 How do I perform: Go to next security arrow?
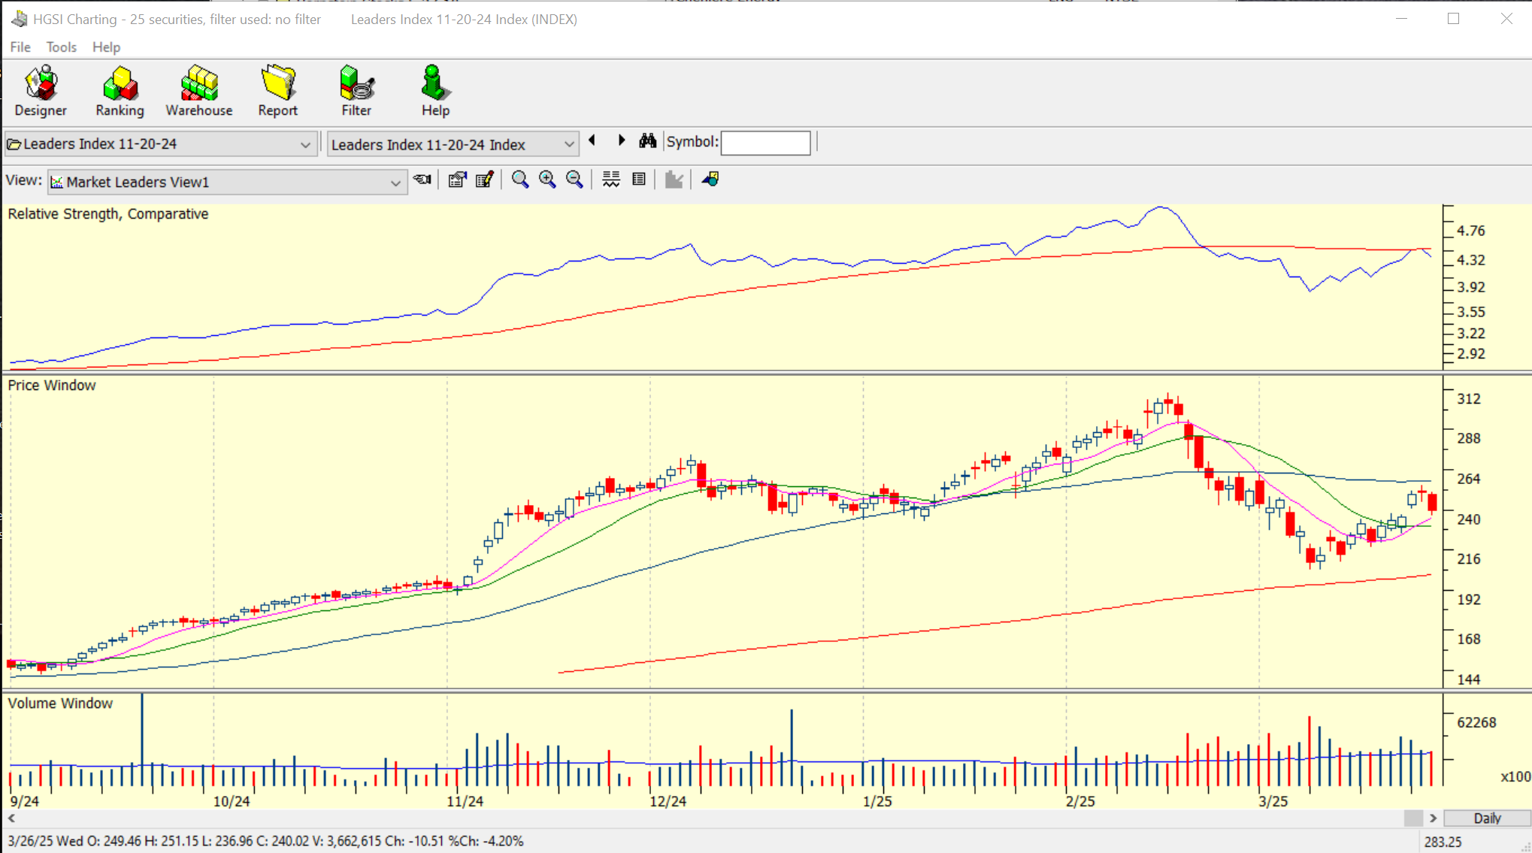(622, 141)
